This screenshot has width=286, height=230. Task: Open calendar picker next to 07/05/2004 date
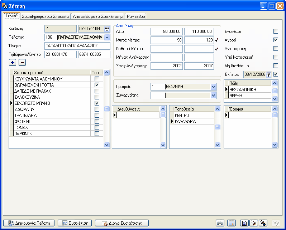107,29
